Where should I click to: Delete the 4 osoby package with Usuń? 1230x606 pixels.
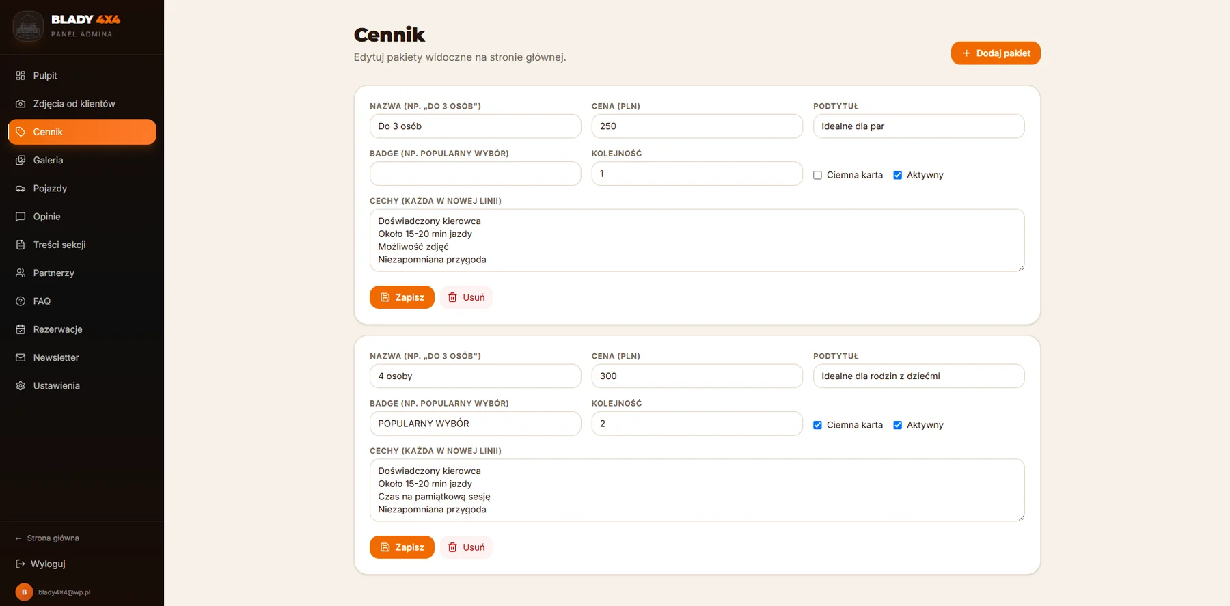(x=466, y=547)
